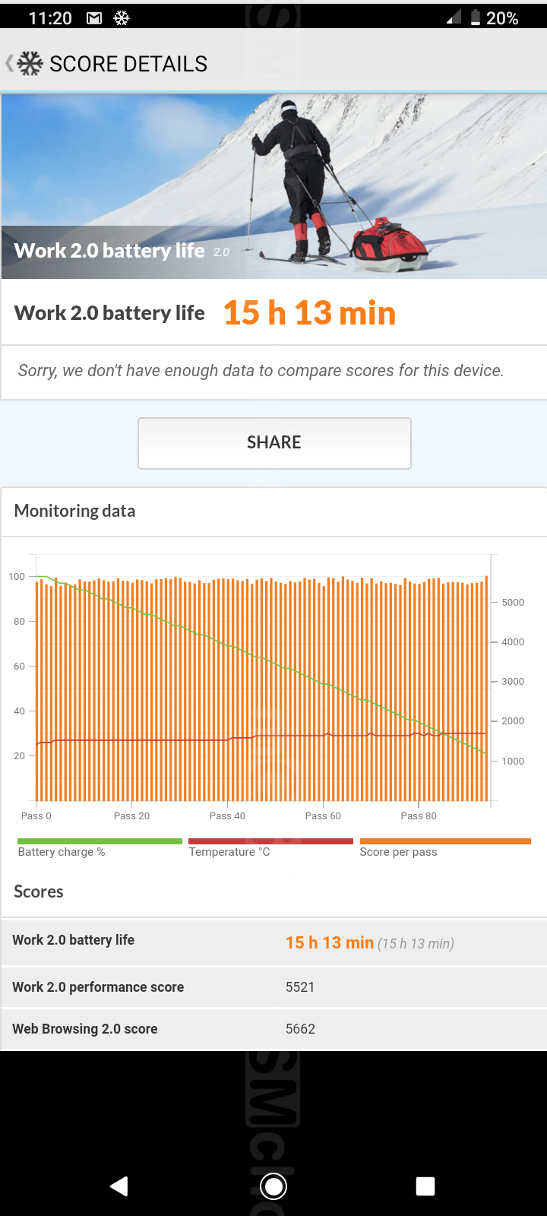
Task: Open recent apps with the square button
Action: [425, 1186]
